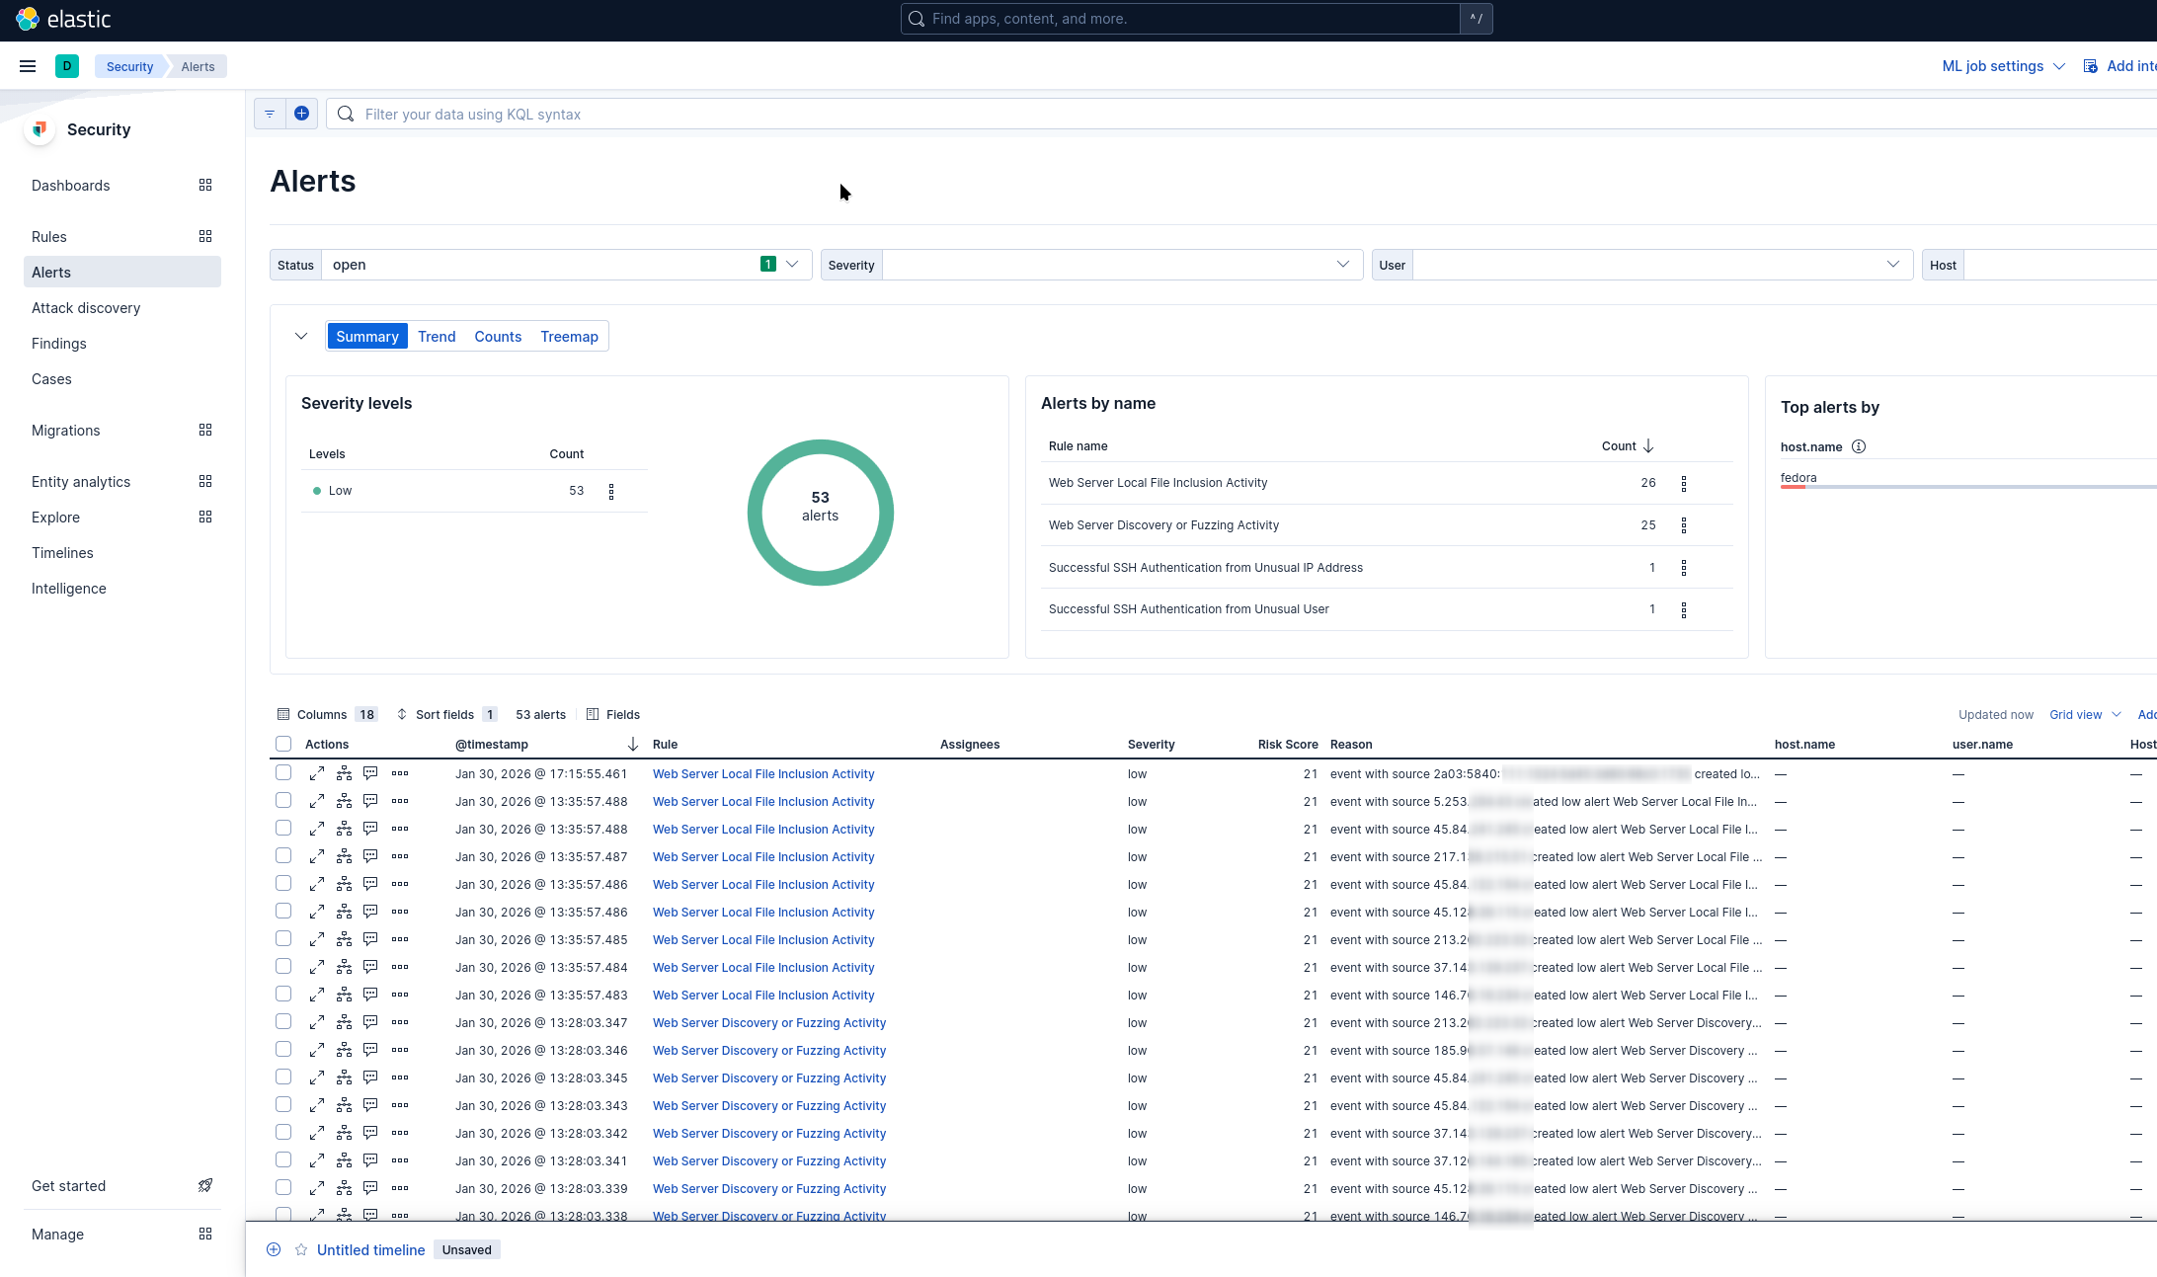The image size is (2157, 1277).
Task: Open the Grid view dropdown
Action: 2084,714
